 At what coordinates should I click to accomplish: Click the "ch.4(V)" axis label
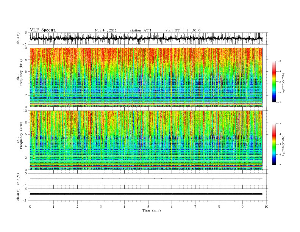tap(18, 194)
